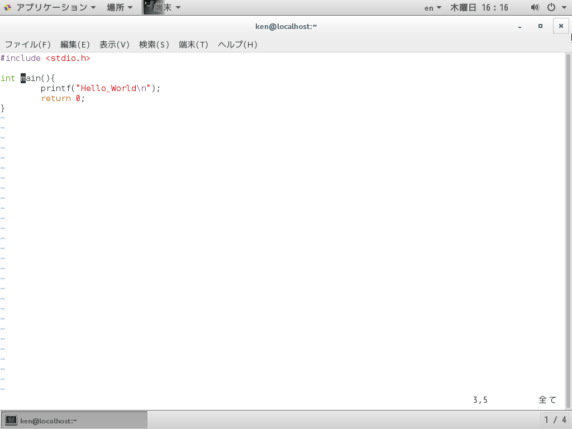Image resolution: width=572 pixels, height=429 pixels.
Task: Open the アプリケーション dropdown menu
Action: click(x=56, y=7)
